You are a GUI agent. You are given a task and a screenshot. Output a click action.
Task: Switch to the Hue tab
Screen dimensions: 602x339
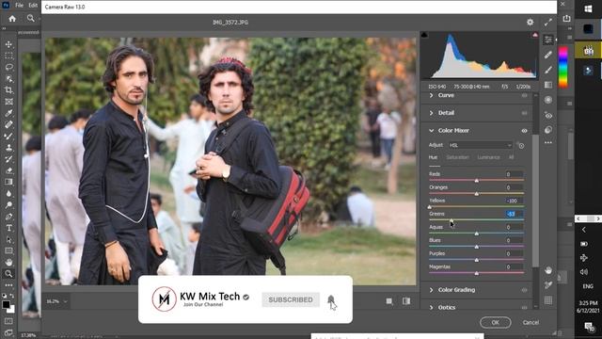433,157
